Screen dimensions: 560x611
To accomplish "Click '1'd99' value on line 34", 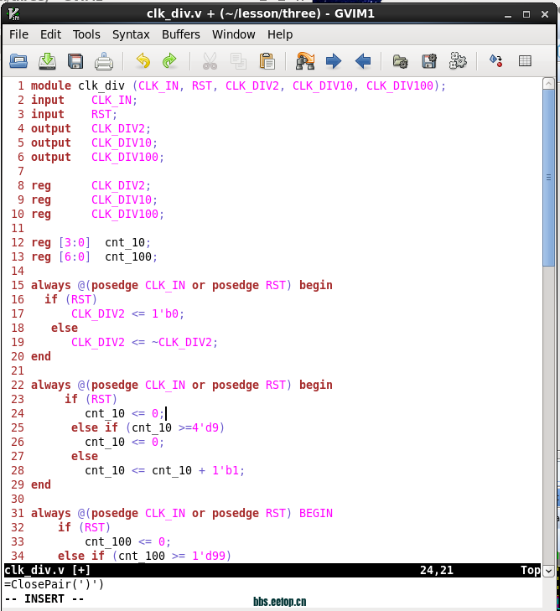I will (x=209, y=556).
